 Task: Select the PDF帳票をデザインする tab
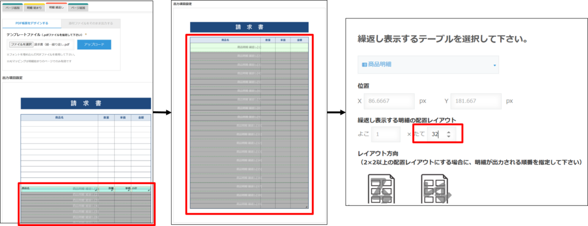click(x=32, y=24)
